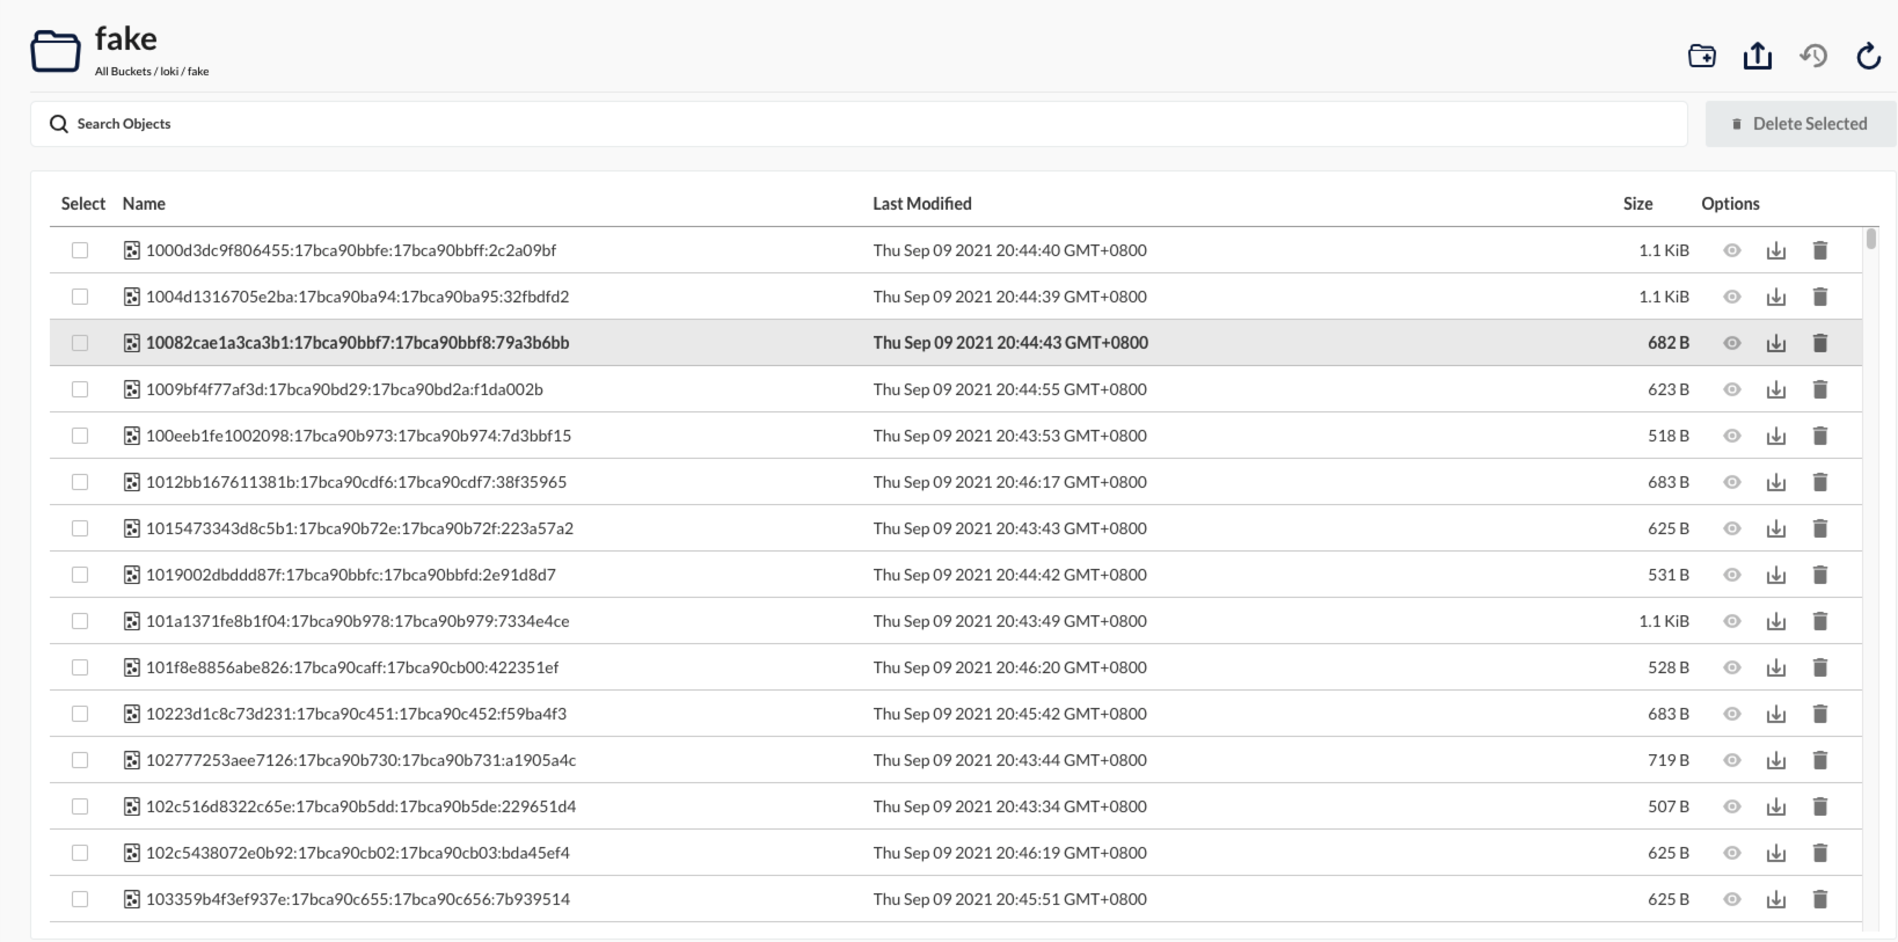
Task: Click the Options column header
Action: tap(1730, 204)
